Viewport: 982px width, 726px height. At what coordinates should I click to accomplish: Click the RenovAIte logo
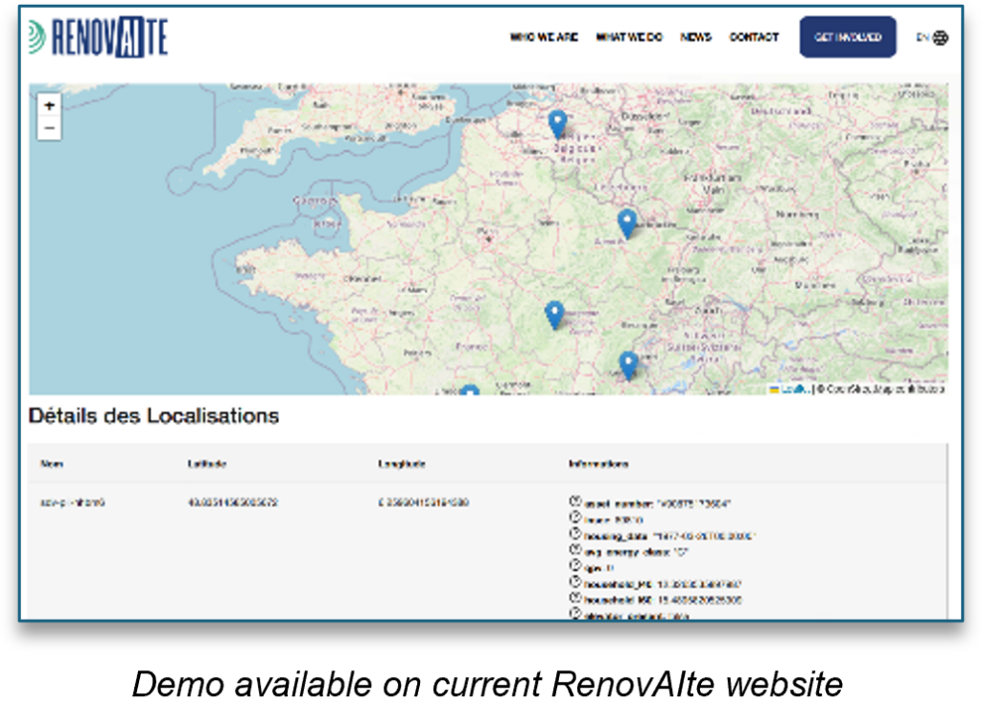tap(98, 37)
